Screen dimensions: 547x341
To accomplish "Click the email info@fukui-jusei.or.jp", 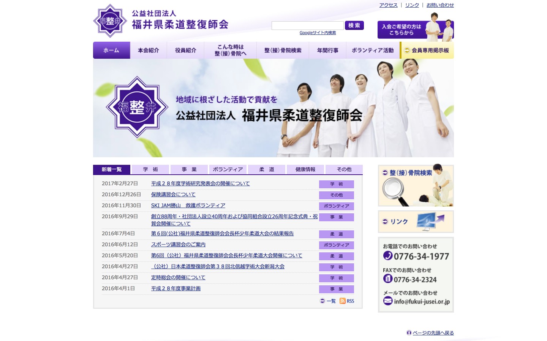I will (x=422, y=302).
